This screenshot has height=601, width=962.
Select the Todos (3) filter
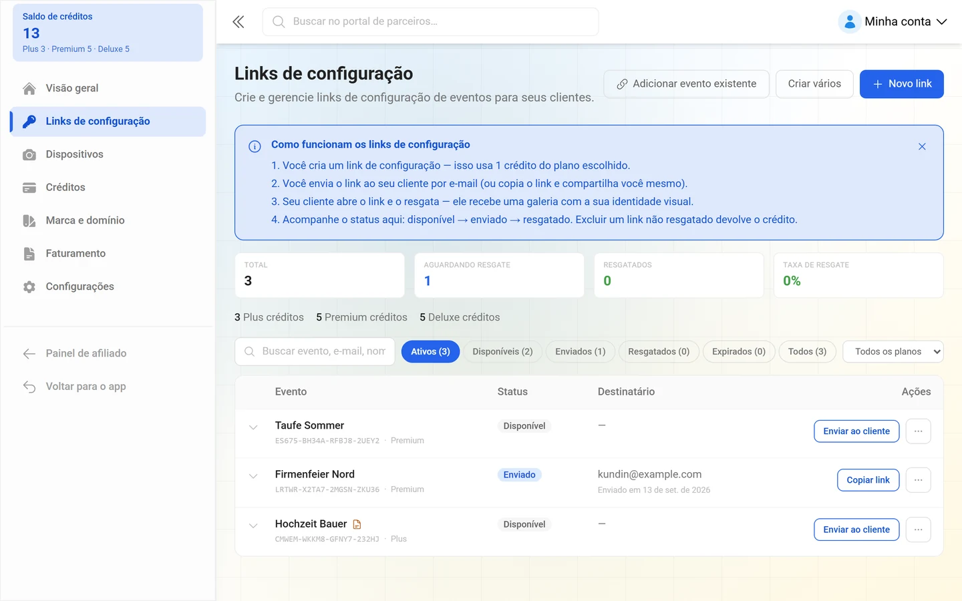click(x=807, y=352)
